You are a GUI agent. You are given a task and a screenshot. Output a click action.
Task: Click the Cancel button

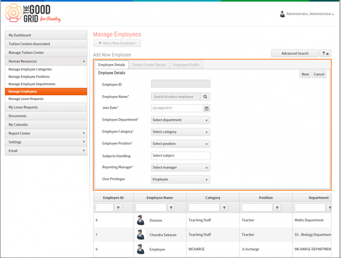click(x=319, y=74)
